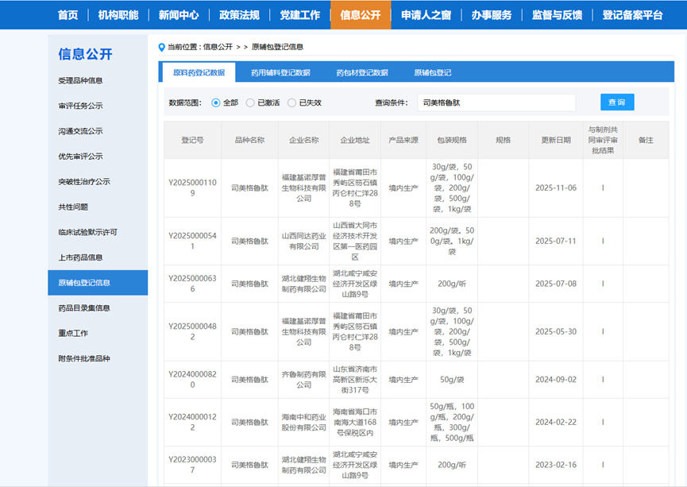The image size is (687, 487).
Task: Switch to the 药包材登记数据 tab
Action: tap(361, 73)
